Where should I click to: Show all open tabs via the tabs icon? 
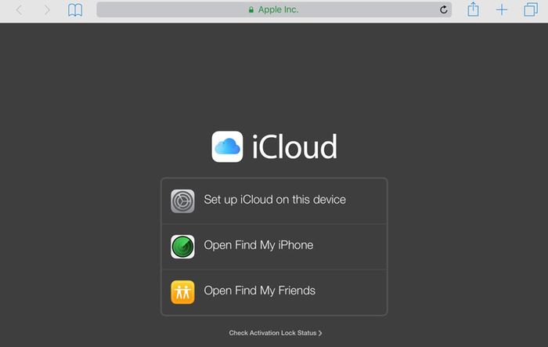pyautogui.click(x=530, y=10)
